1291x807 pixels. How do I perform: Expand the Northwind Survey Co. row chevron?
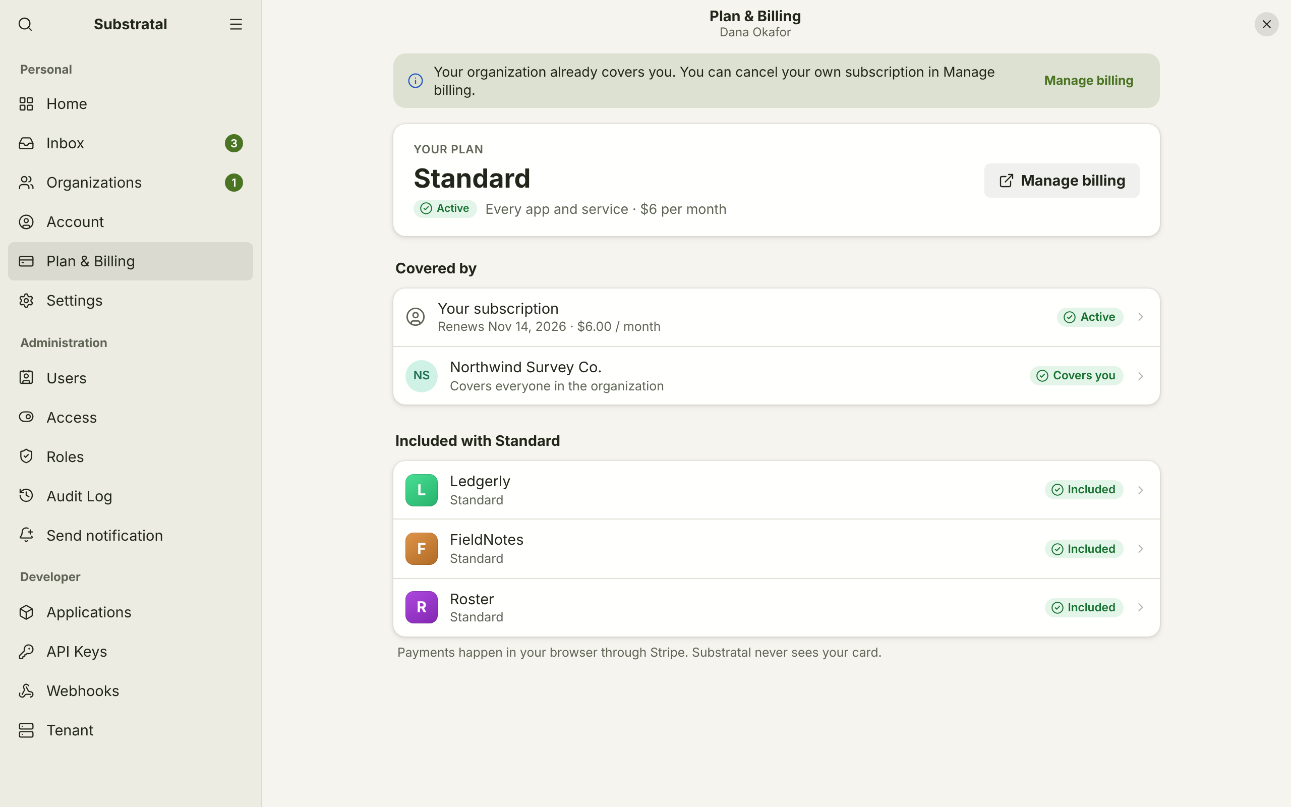1141,376
